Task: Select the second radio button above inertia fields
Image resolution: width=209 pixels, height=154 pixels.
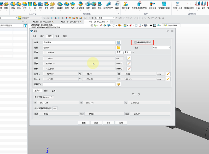Action: [139, 94]
